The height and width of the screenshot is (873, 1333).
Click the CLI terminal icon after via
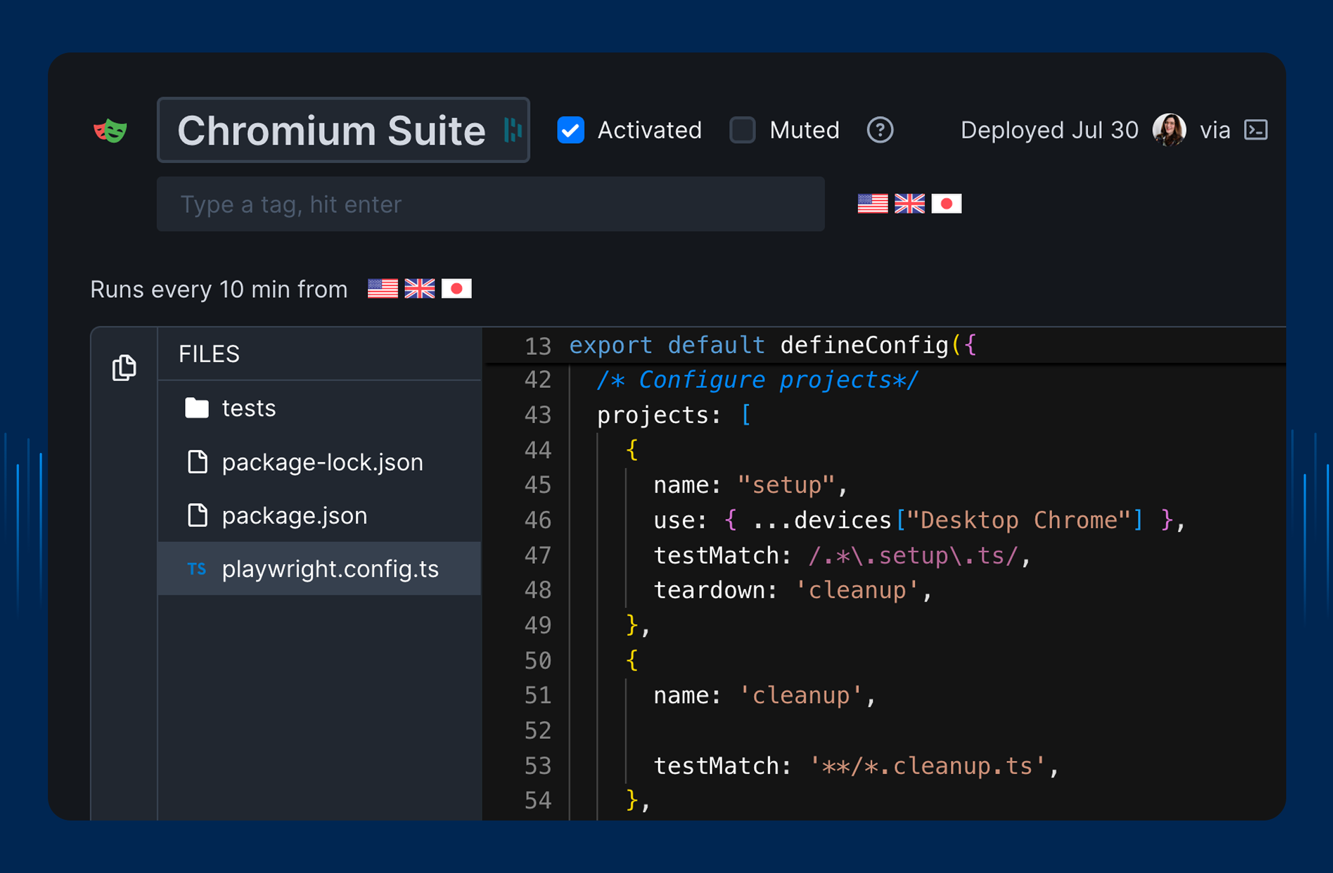[x=1255, y=130]
